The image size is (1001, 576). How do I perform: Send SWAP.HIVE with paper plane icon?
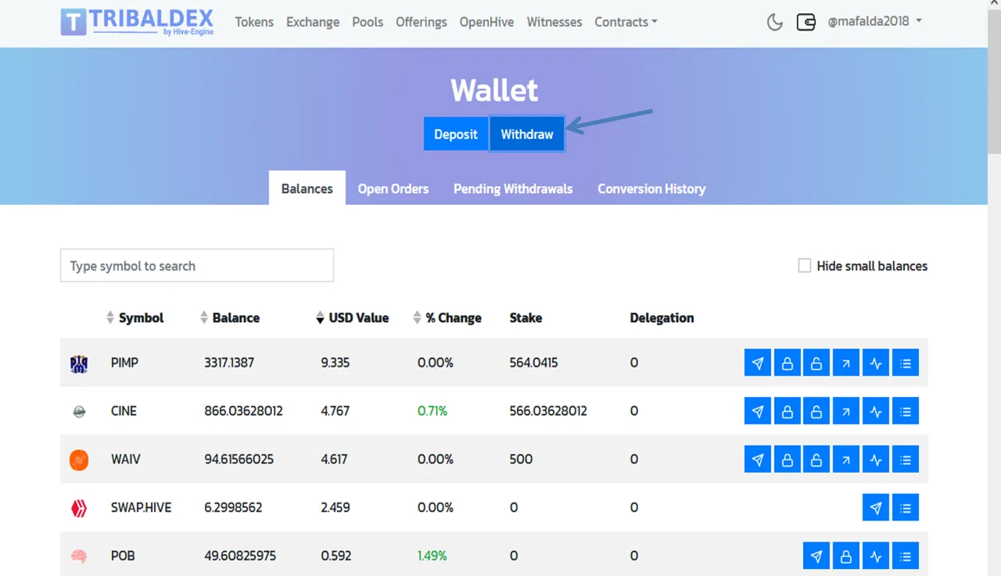[876, 508]
